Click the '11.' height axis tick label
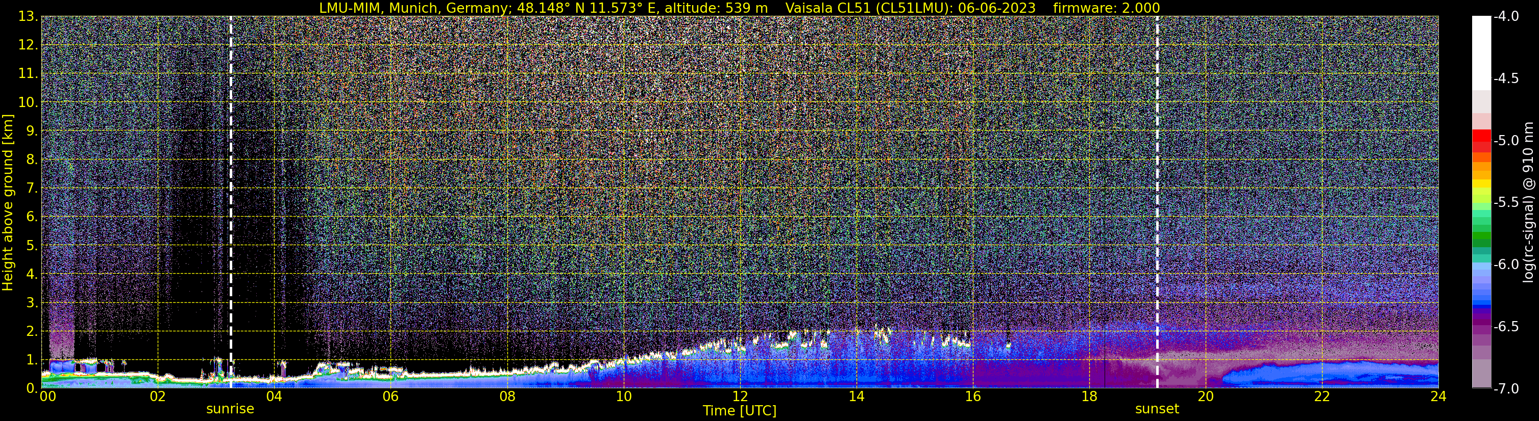 [28, 73]
